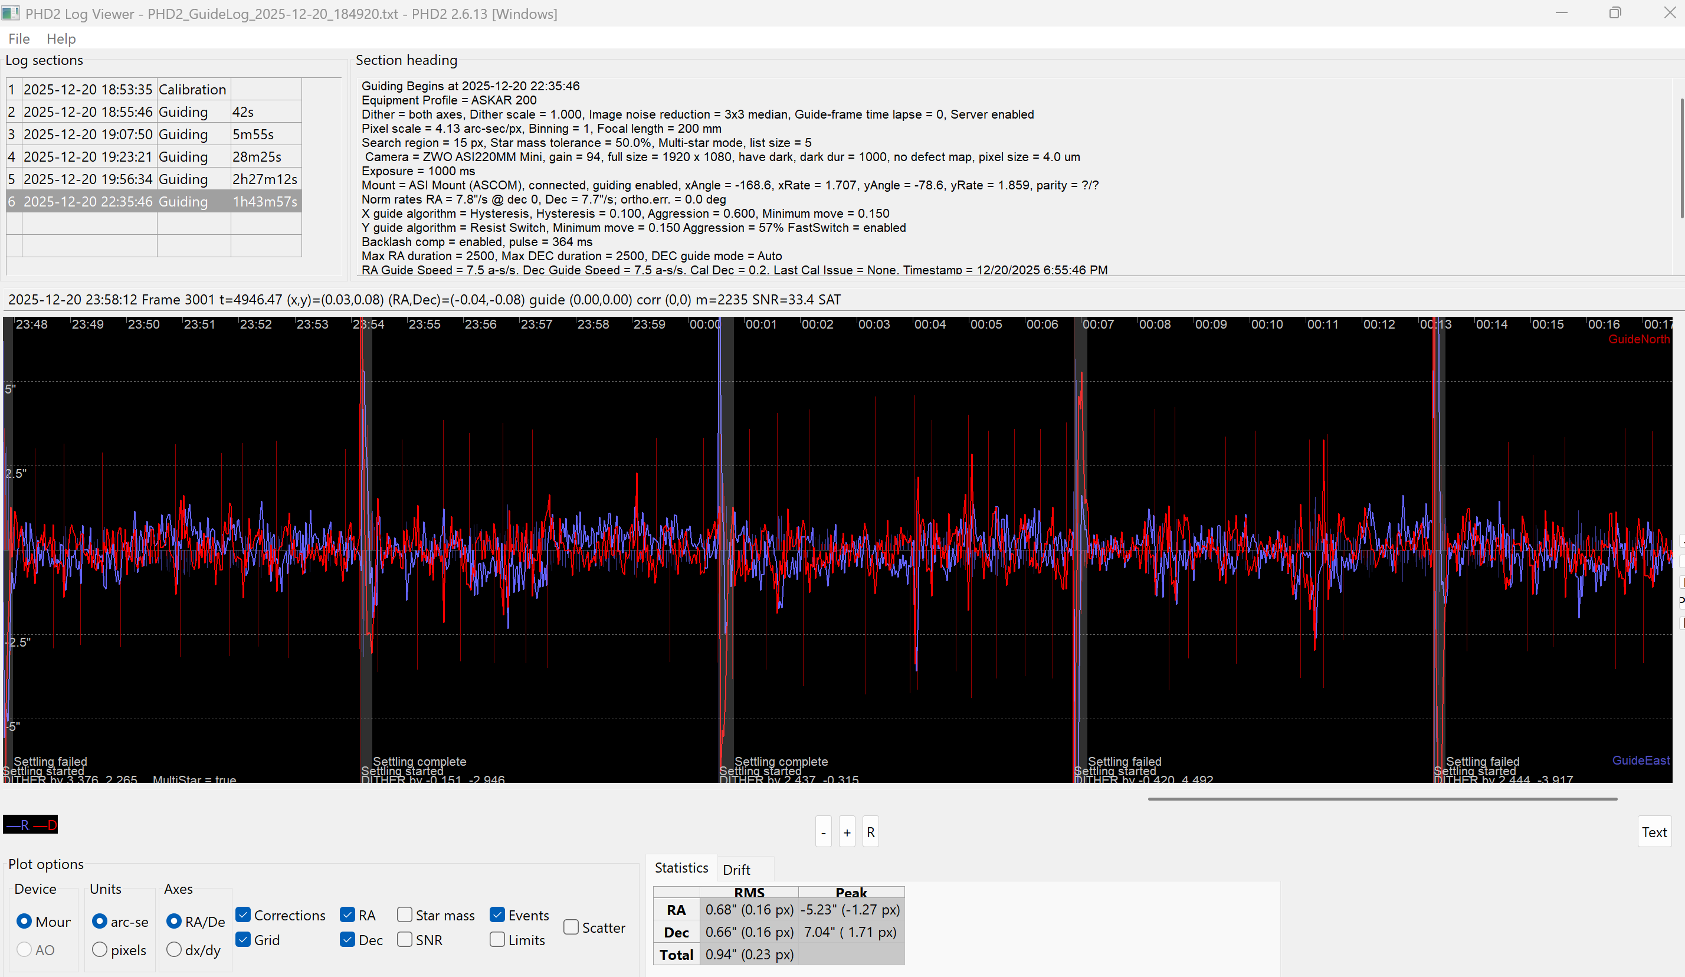Uncheck the Corrections checkbox
Viewport: 1685px width, 977px height.
(x=244, y=915)
